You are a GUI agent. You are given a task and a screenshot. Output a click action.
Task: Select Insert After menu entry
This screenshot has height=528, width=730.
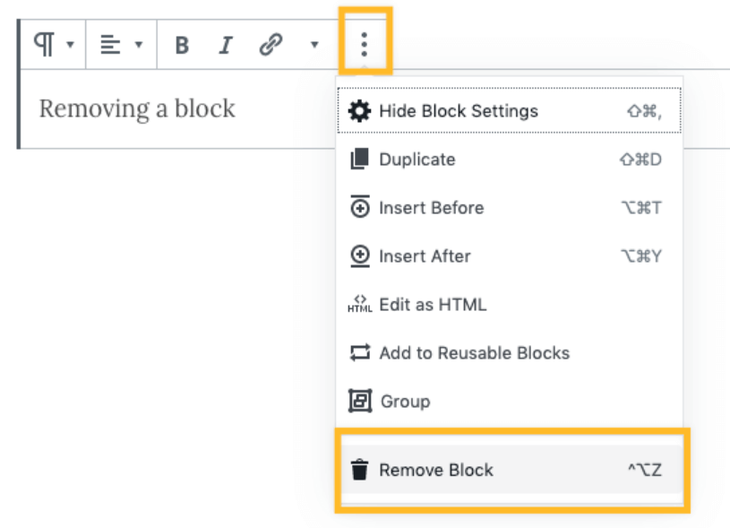(510, 255)
